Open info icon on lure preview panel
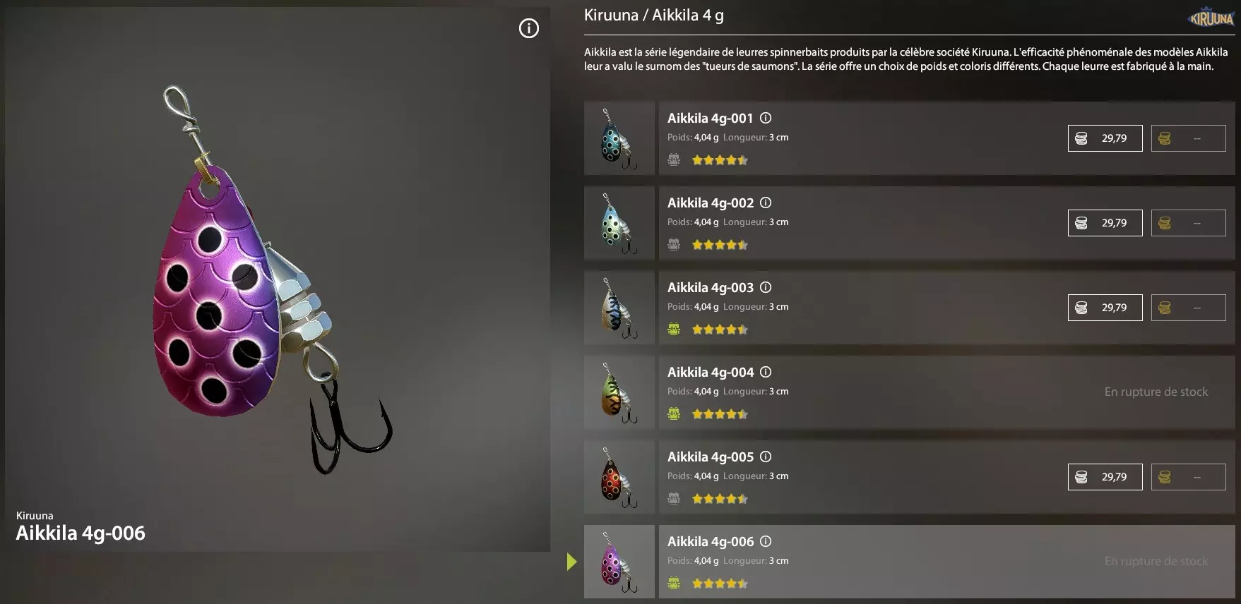This screenshot has height=604, width=1241. pos(529,28)
